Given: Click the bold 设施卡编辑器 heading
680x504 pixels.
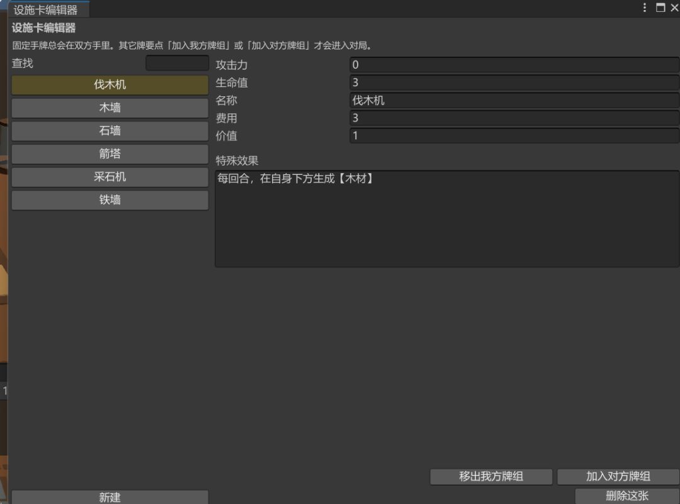Looking at the screenshot, I should (x=44, y=28).
